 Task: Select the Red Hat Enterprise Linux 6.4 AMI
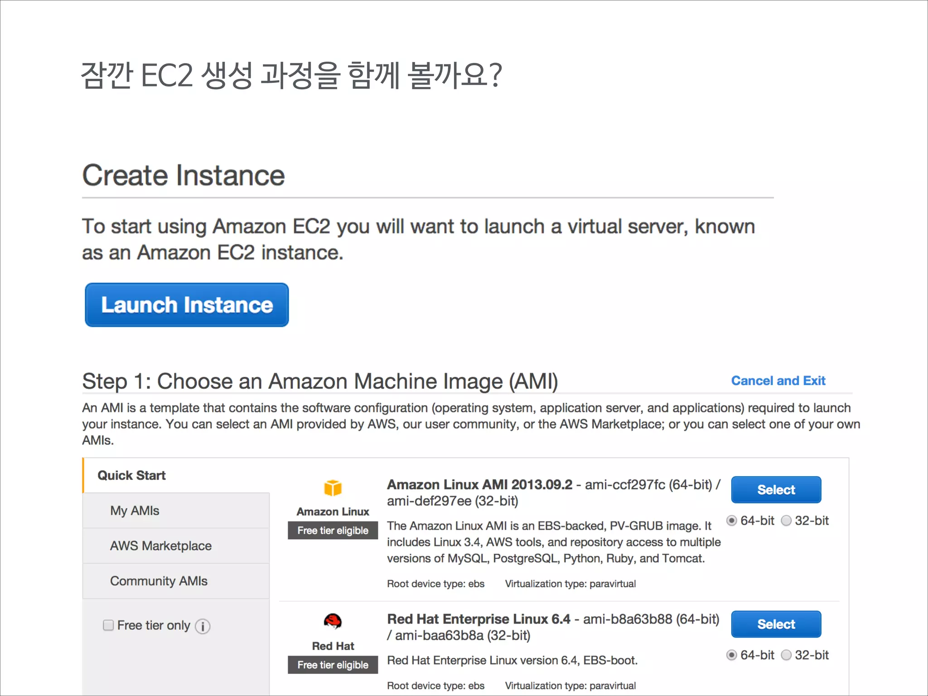point(776,624)
